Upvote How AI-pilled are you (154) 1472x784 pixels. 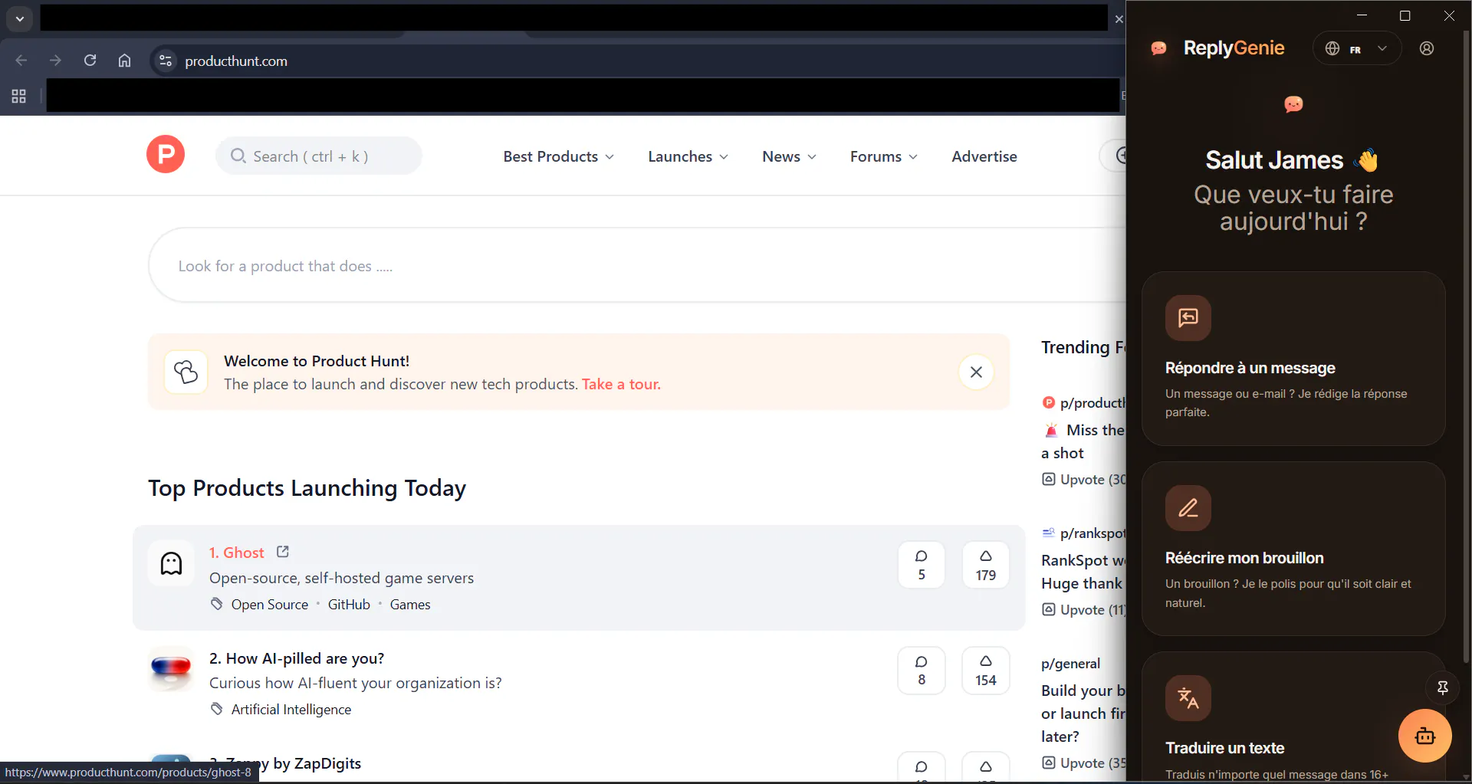point(986,671)
